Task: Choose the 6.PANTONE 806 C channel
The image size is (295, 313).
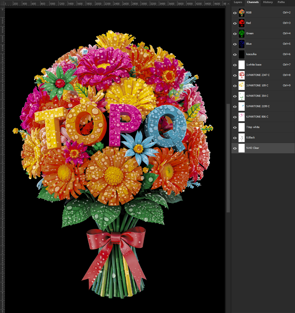Action: point(257,117)
